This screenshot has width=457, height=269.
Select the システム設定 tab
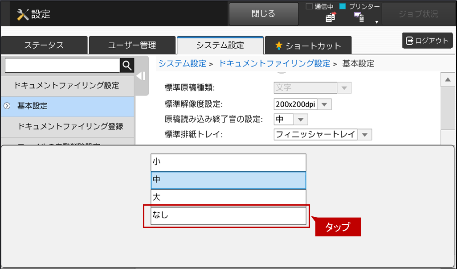220,45
